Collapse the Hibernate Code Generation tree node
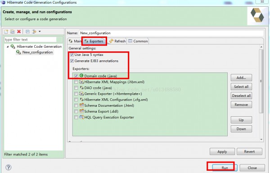This screenshot has height=173, width=270. pos(8,47)
